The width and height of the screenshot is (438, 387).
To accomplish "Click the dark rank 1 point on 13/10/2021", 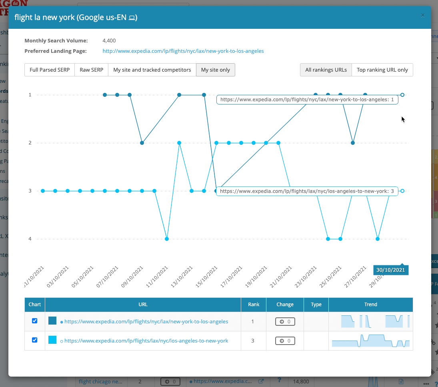I will (179, 95).
